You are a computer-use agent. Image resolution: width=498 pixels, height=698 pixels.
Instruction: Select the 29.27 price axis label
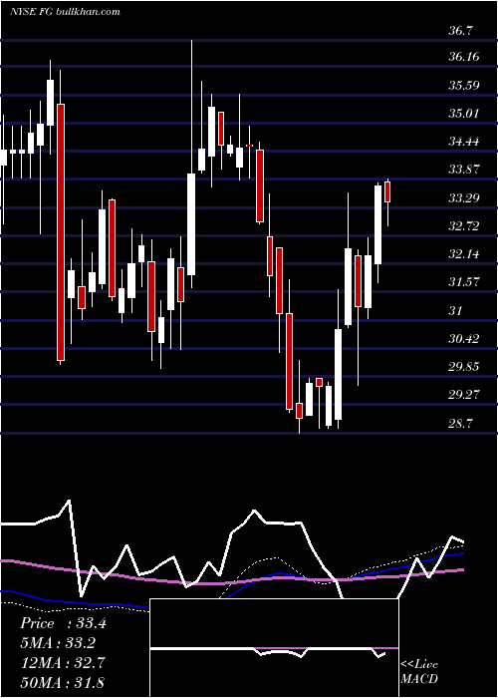(464, 395)
